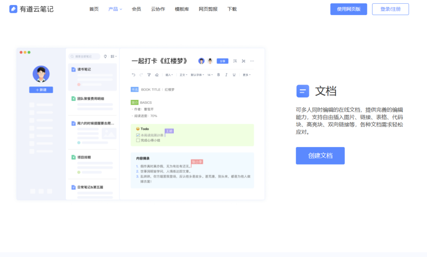This screenshot has height=257, width=427.
Task: Click the Undo icon in the editor toolbar
Action: (133, 75)
